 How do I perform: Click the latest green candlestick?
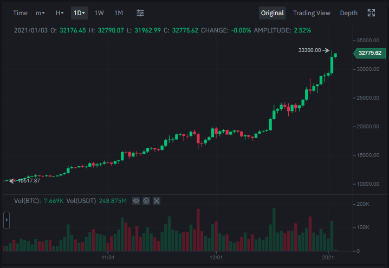(x=335, y=55)
